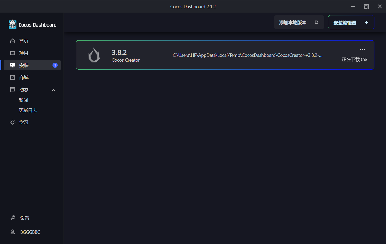Click the monitor icon beside 安装
This screenshot has width=386, height=244.
[x=13, y=65]
